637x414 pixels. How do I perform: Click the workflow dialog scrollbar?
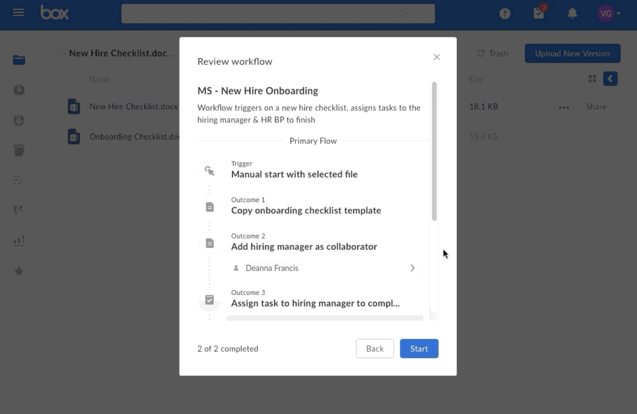(x=434, y=151)
